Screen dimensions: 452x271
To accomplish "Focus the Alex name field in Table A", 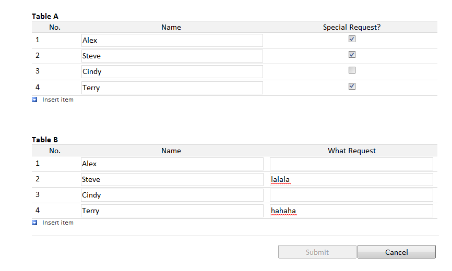I will pyautogui.click(x=172, y=40).
